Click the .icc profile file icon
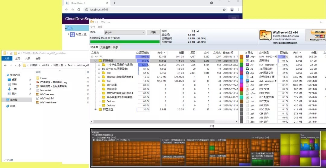This screenshot has width=326, height=168. (248, 97)
